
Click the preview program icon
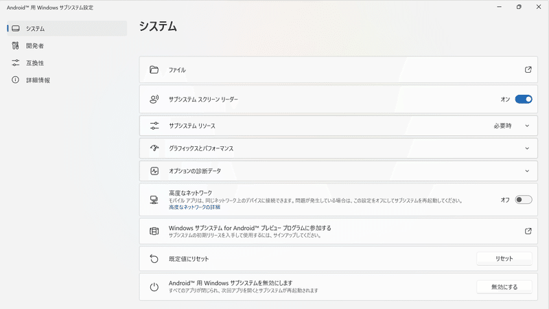point(154,231)
